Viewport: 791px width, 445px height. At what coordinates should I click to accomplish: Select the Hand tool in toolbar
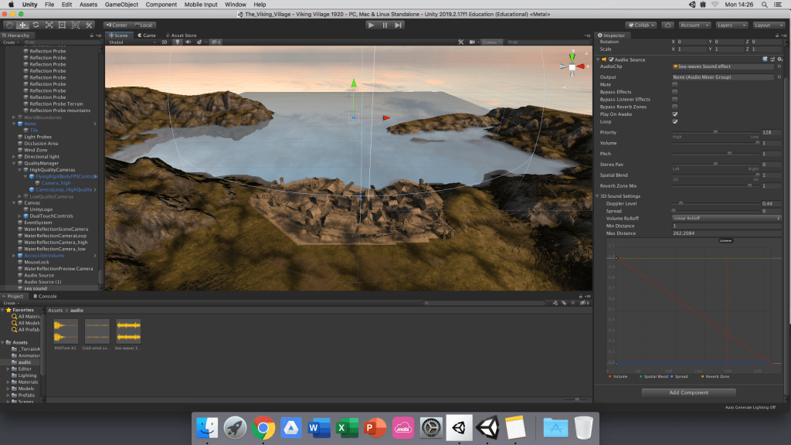point(9,25)
